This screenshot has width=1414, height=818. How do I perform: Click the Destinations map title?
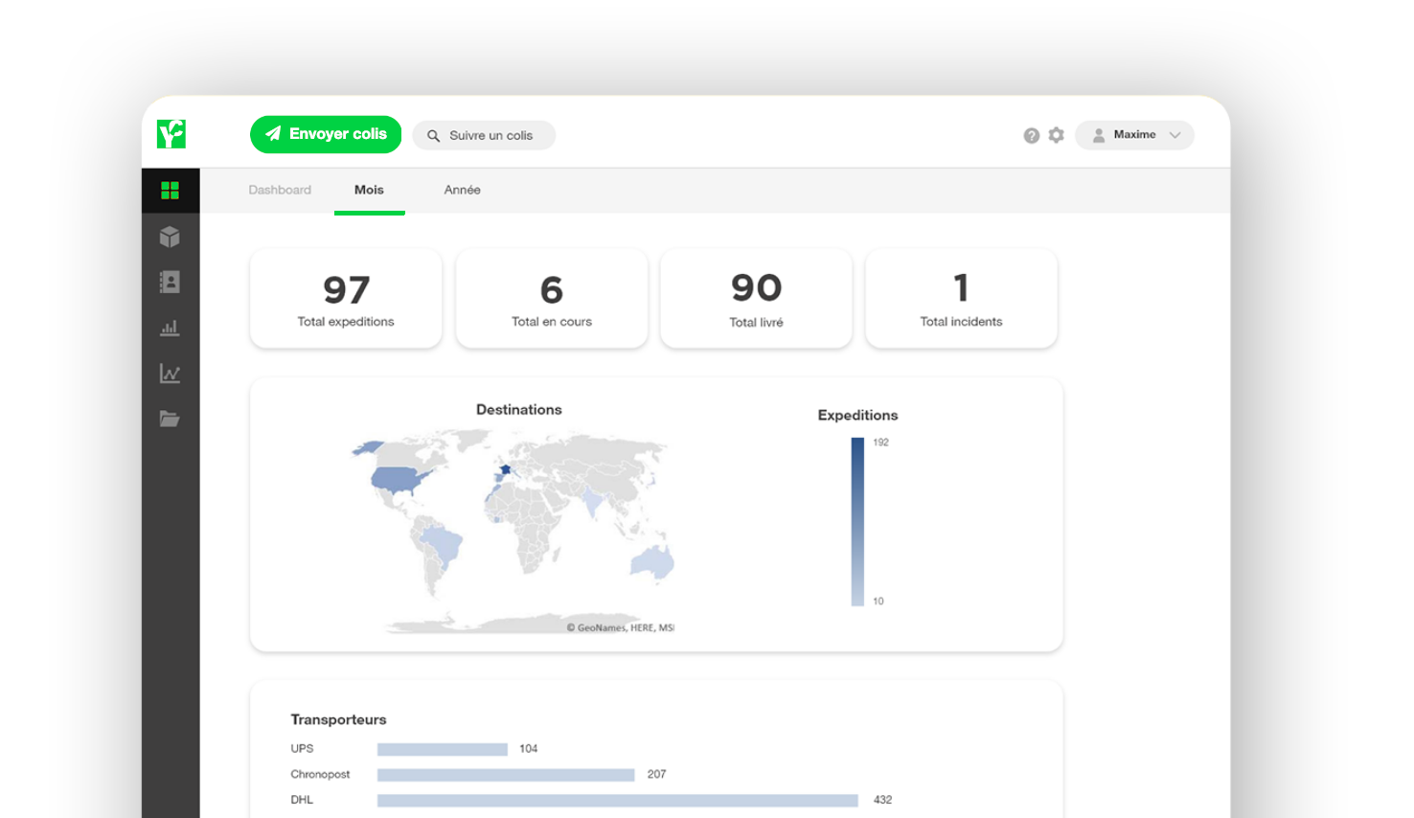click(x=519, y=409)
